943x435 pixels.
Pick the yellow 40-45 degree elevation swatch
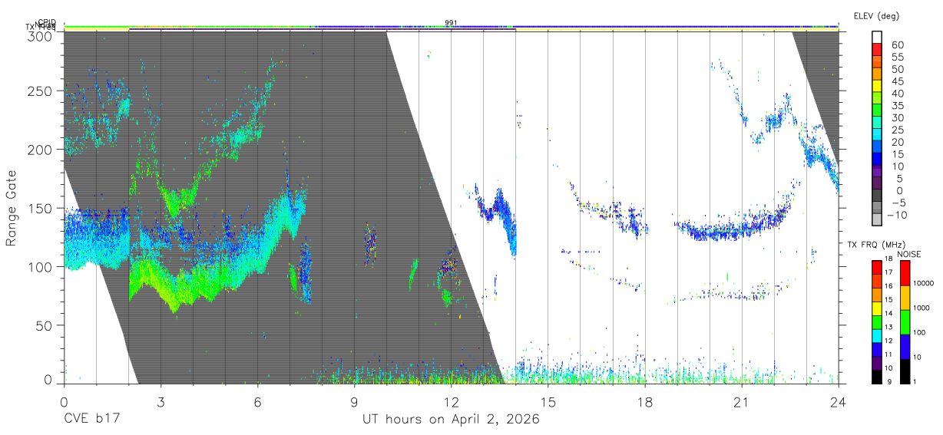coord(876,87)
